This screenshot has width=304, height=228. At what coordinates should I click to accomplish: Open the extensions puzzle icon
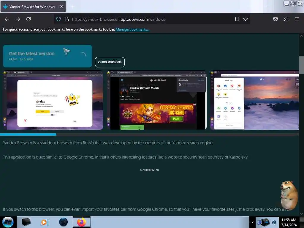coord(286,19)
